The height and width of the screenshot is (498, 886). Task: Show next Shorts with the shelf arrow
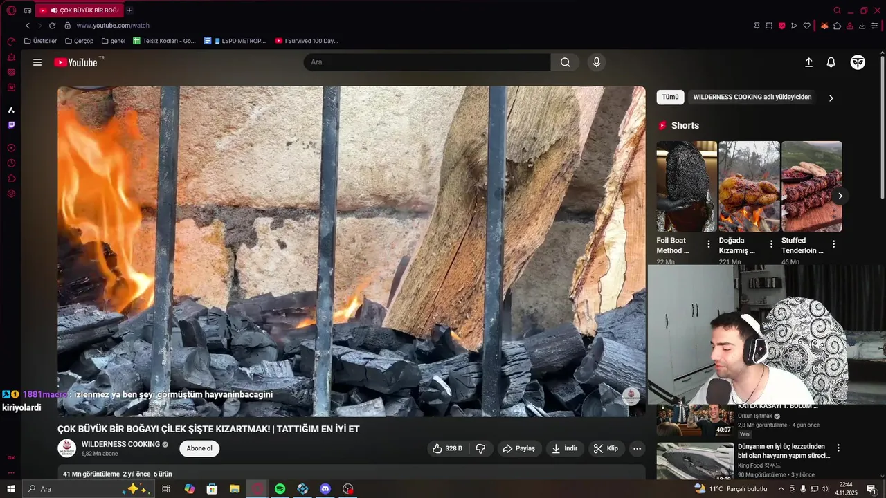click(840, 196)
